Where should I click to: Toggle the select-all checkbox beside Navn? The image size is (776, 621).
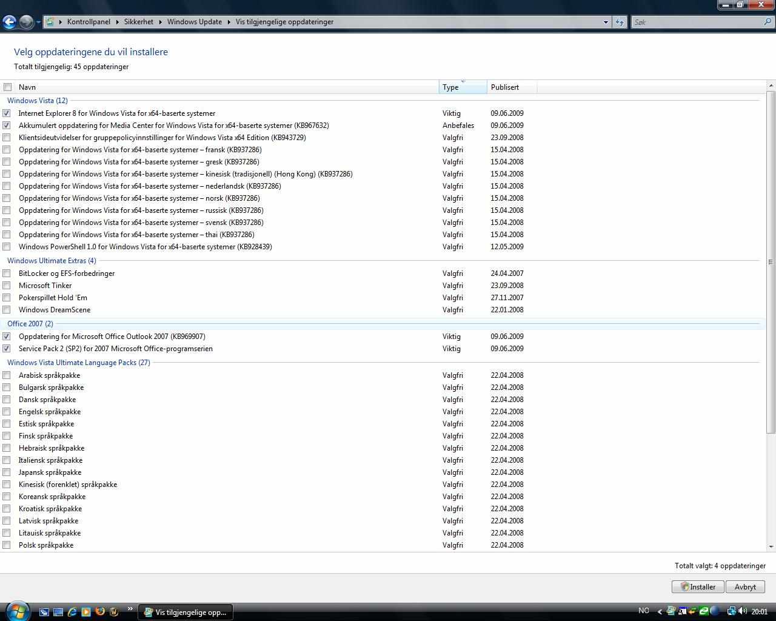pos(8,87)
